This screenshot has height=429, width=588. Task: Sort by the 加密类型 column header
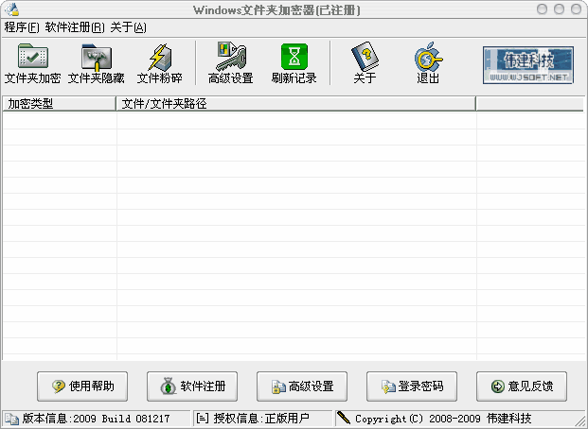59,103
